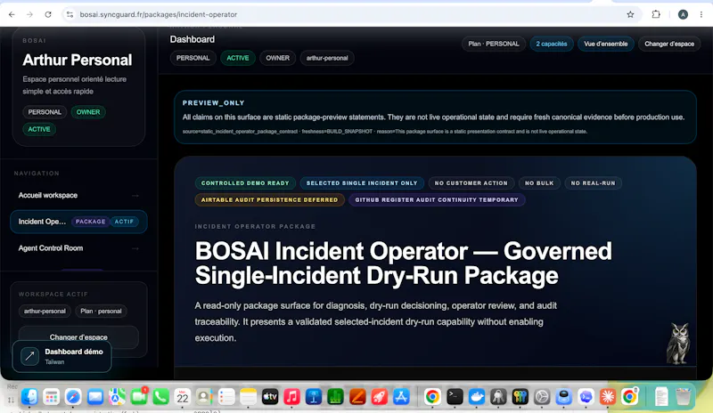
Task: Click the PERSONAL badge under Dashboard
Action: (x=193, y=58)
